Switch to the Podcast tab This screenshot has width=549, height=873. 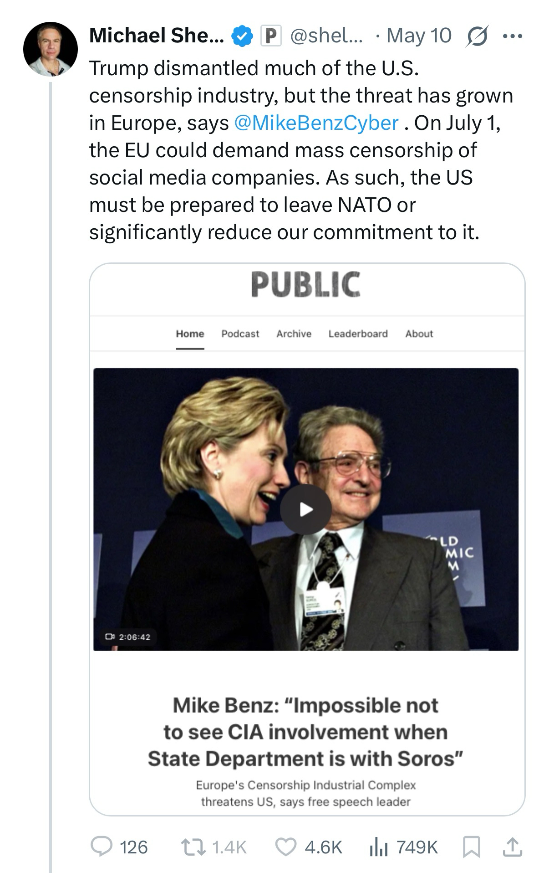point(240,334)
